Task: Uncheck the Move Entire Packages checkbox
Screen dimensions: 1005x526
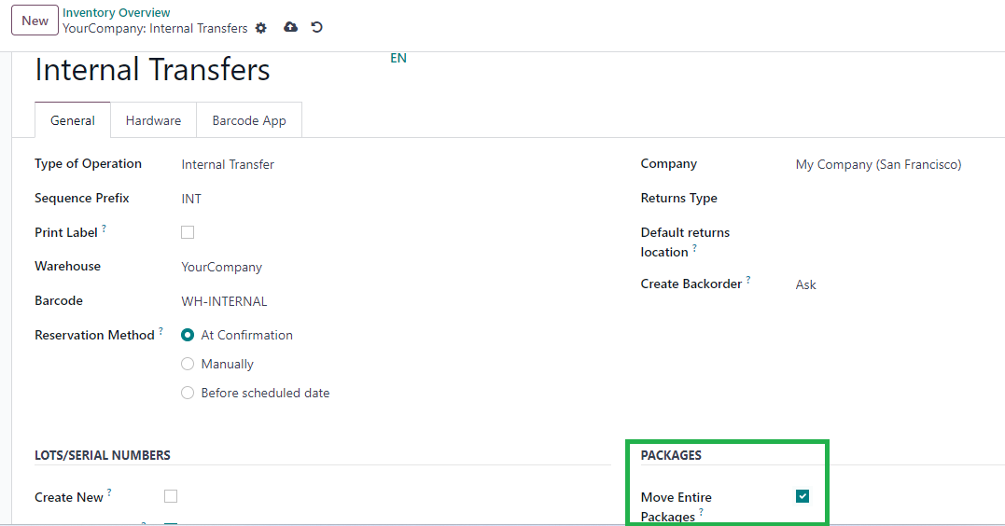Action: tap(802, 496)
